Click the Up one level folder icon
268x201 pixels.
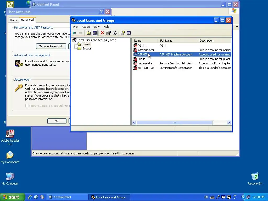pos(88,33)
